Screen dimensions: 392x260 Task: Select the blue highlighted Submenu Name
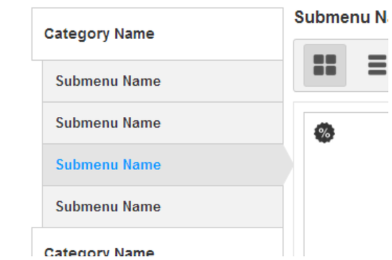(108, 165)
